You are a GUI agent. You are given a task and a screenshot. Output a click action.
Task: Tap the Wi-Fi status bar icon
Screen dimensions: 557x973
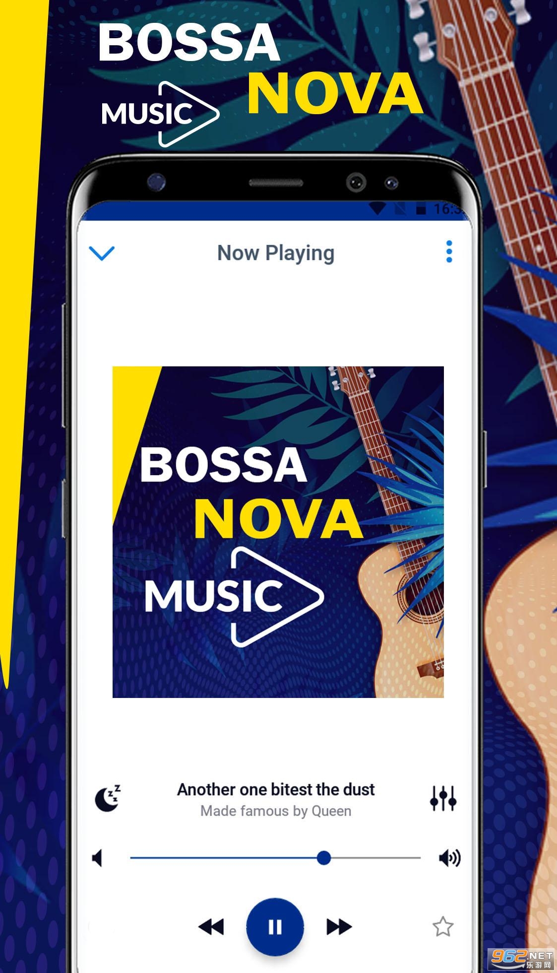click(378, 208)
